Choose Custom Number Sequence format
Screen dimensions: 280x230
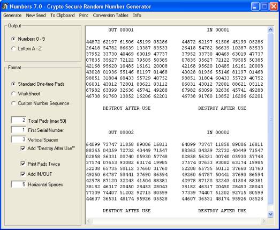click(40, 103)
